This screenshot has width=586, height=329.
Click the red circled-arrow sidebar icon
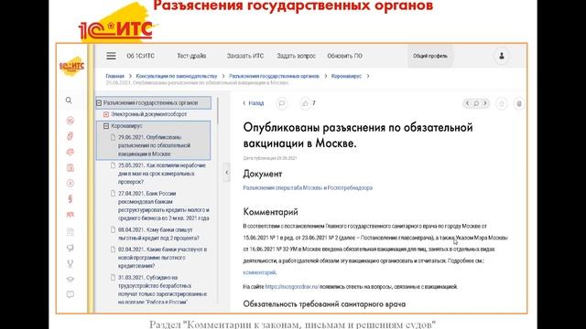[70, 183]
